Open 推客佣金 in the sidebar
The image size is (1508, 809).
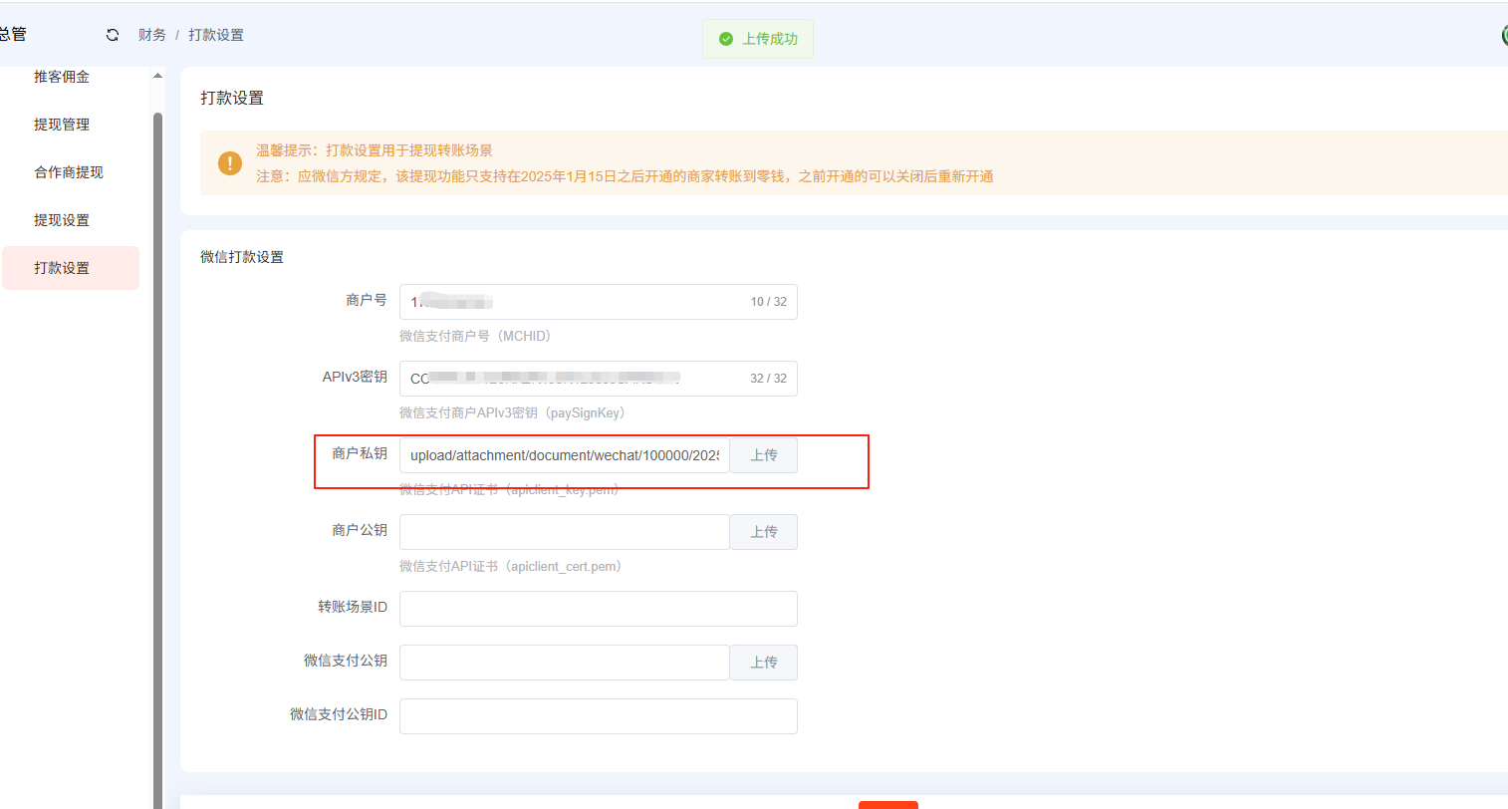[62, 77]
